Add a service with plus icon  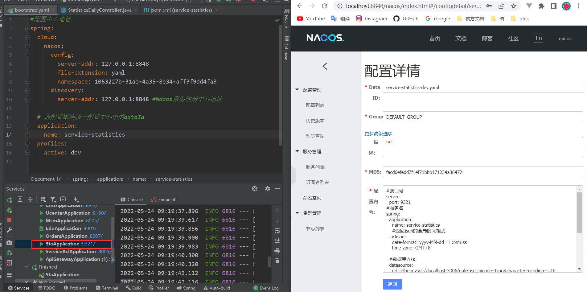[x=76, y=199]
